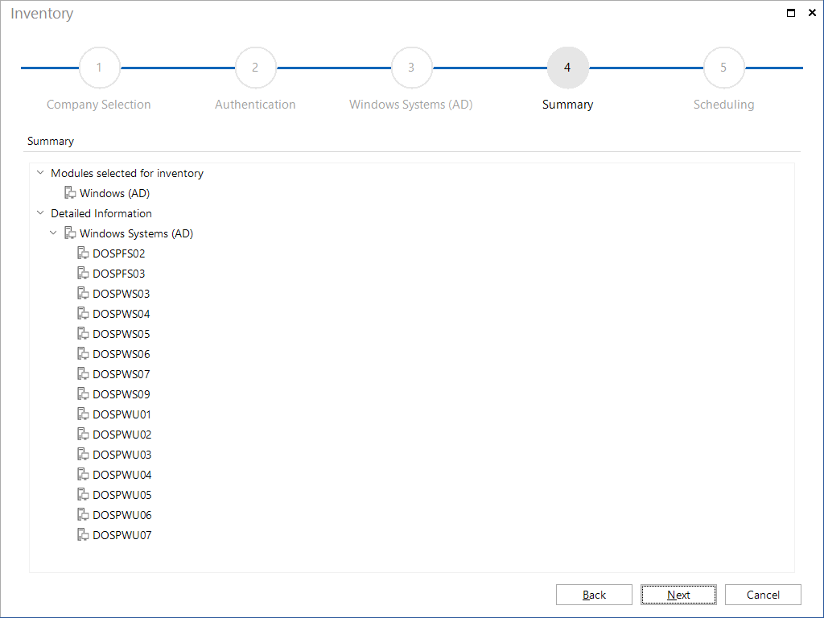824x618 pixels.
Task: Proceed with the Next button
Action: click(678, 595)
